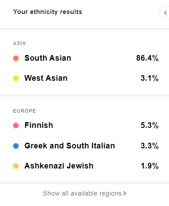Click the blue Greek and South Italian dot
Viewport: 169px width, 206px height.
16,146
